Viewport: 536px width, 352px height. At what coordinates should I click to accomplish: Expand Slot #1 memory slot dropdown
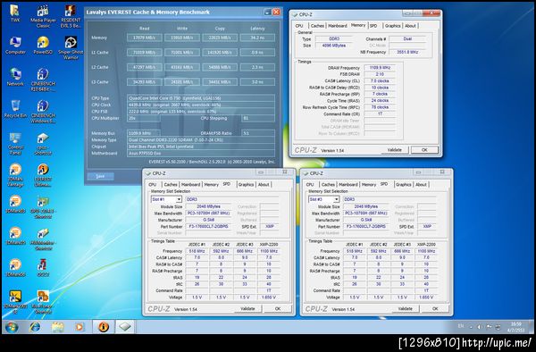click(x=179, y=199)
